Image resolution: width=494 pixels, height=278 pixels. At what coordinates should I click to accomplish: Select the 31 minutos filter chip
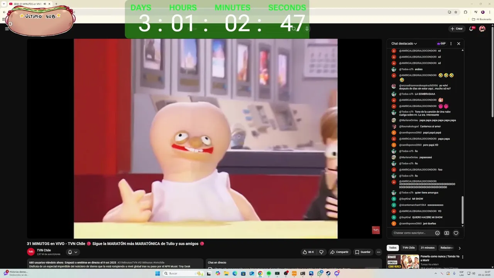(428, 248)
